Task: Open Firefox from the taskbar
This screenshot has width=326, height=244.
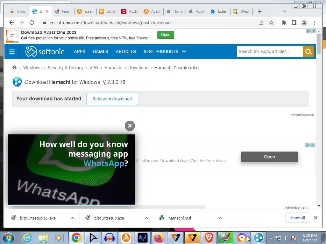Action: [159, 238]
